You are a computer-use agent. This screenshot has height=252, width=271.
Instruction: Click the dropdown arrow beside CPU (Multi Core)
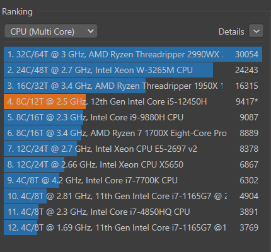pyautogui.click(x=91, y=31)
